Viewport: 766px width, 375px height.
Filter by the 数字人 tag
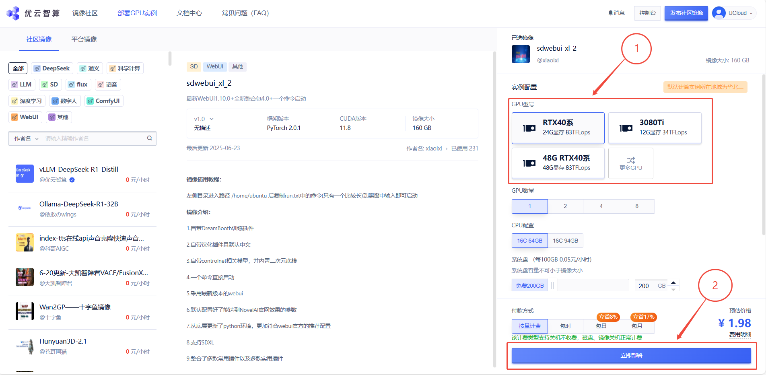[65, 101]
